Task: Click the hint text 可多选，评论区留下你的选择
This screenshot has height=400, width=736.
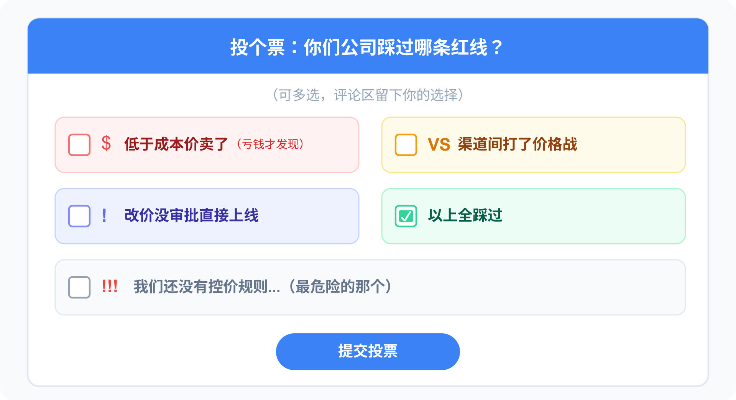Action: (x=368, y=95)
